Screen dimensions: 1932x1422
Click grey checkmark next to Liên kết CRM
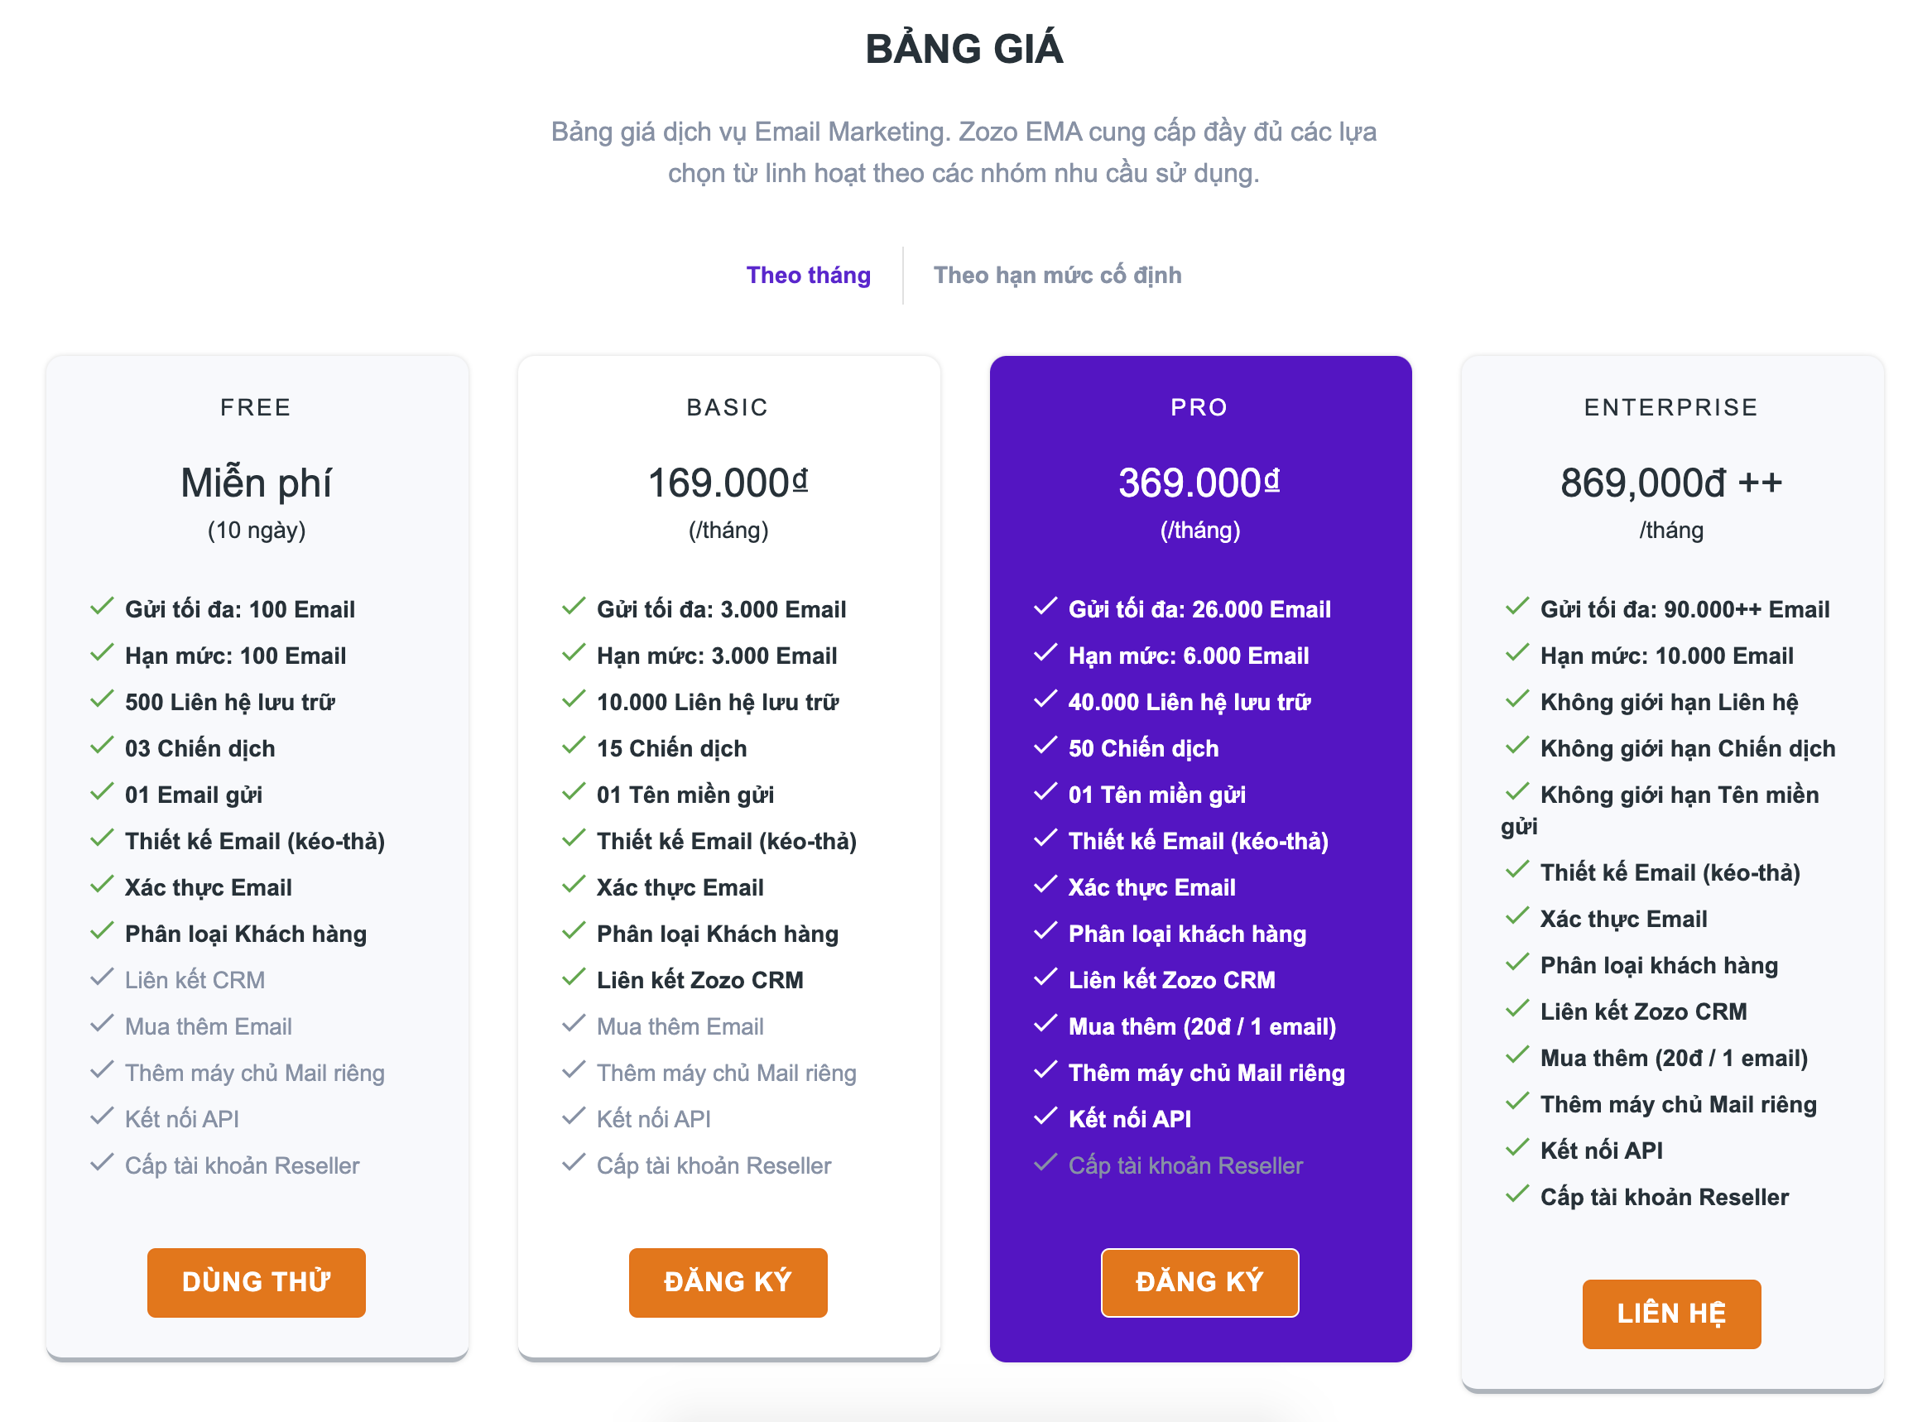[x=102, y=978]
